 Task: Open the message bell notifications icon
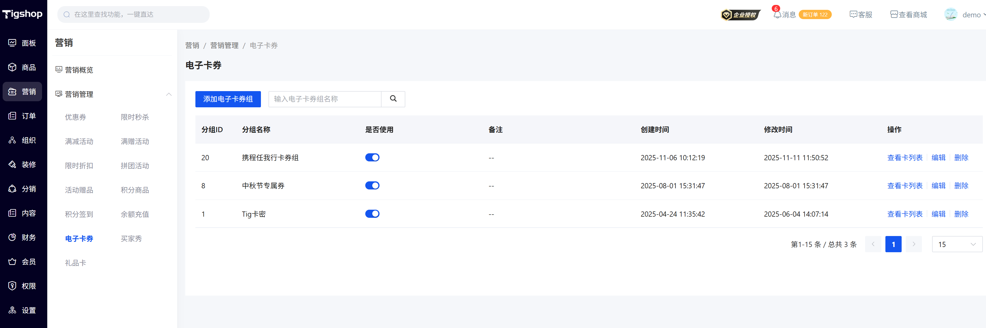point(777,15)
